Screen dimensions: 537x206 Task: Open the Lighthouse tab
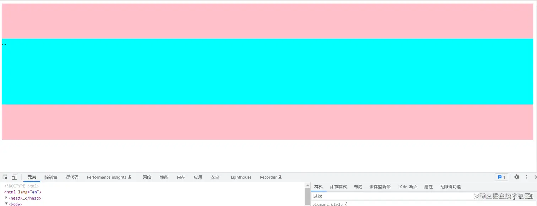pyautogui.click(x=241, y=177)
